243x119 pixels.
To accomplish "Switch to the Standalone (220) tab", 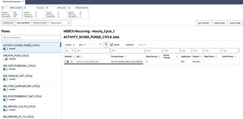I will tap(40, 23).
